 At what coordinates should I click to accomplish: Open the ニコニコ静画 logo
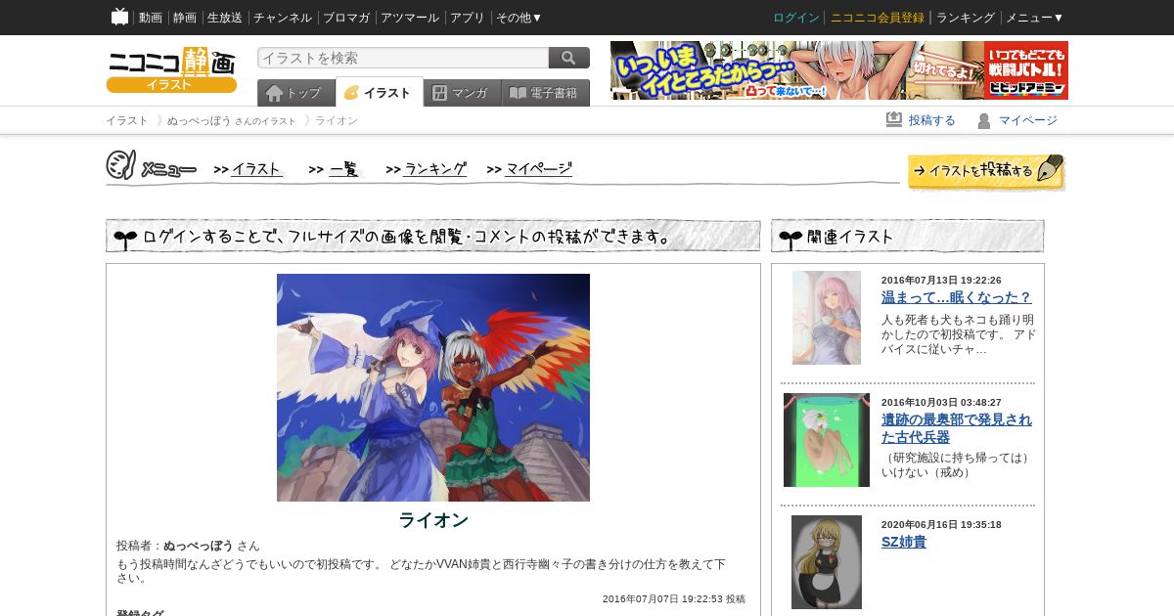click(171, 62)
